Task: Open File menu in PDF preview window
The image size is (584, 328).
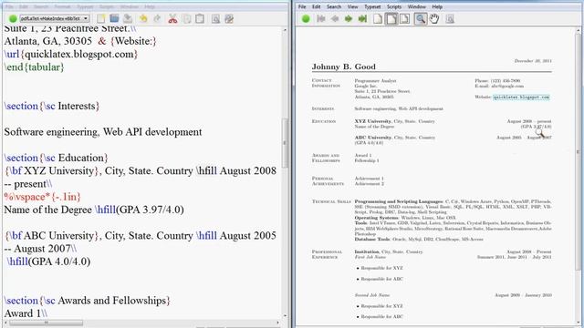Action: point(302,6)
